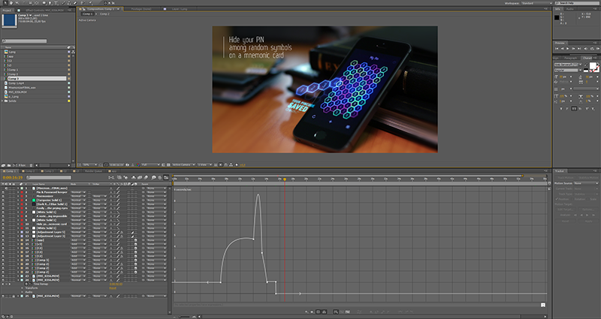Switch to Comp 2 timeline tab
601x319 pixels.
coord(29,171)
